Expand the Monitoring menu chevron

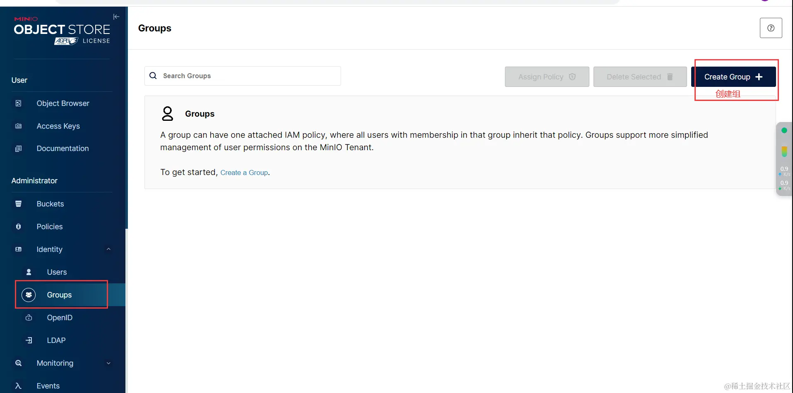(x=108, y=363)
